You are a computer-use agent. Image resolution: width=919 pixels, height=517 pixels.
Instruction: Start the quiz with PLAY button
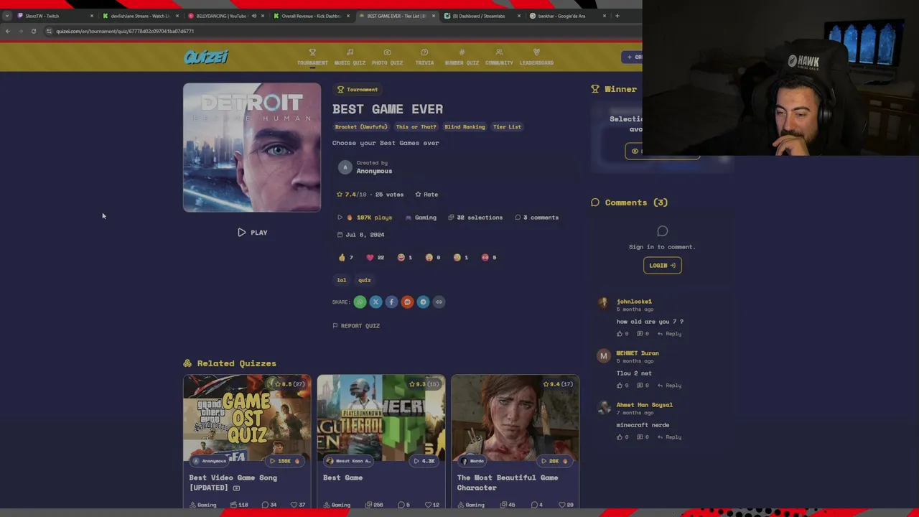point(252,233)
